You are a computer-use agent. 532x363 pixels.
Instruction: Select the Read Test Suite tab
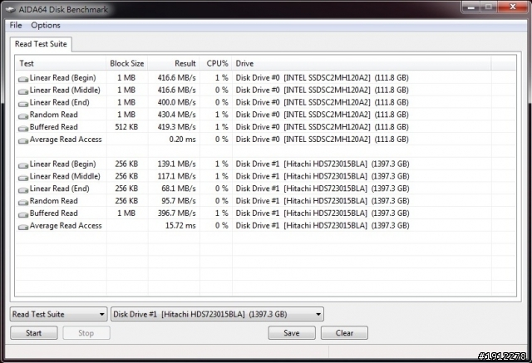coord(41,44)
